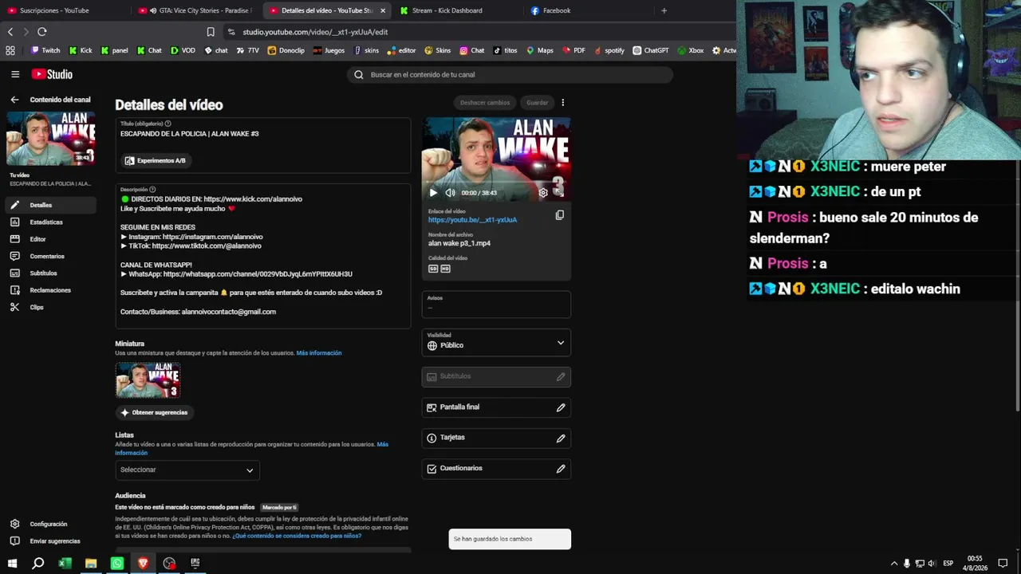The image size is (1021, 574).
Task: Close the Detalles del vídeo tab
Action: pos(383,10)
